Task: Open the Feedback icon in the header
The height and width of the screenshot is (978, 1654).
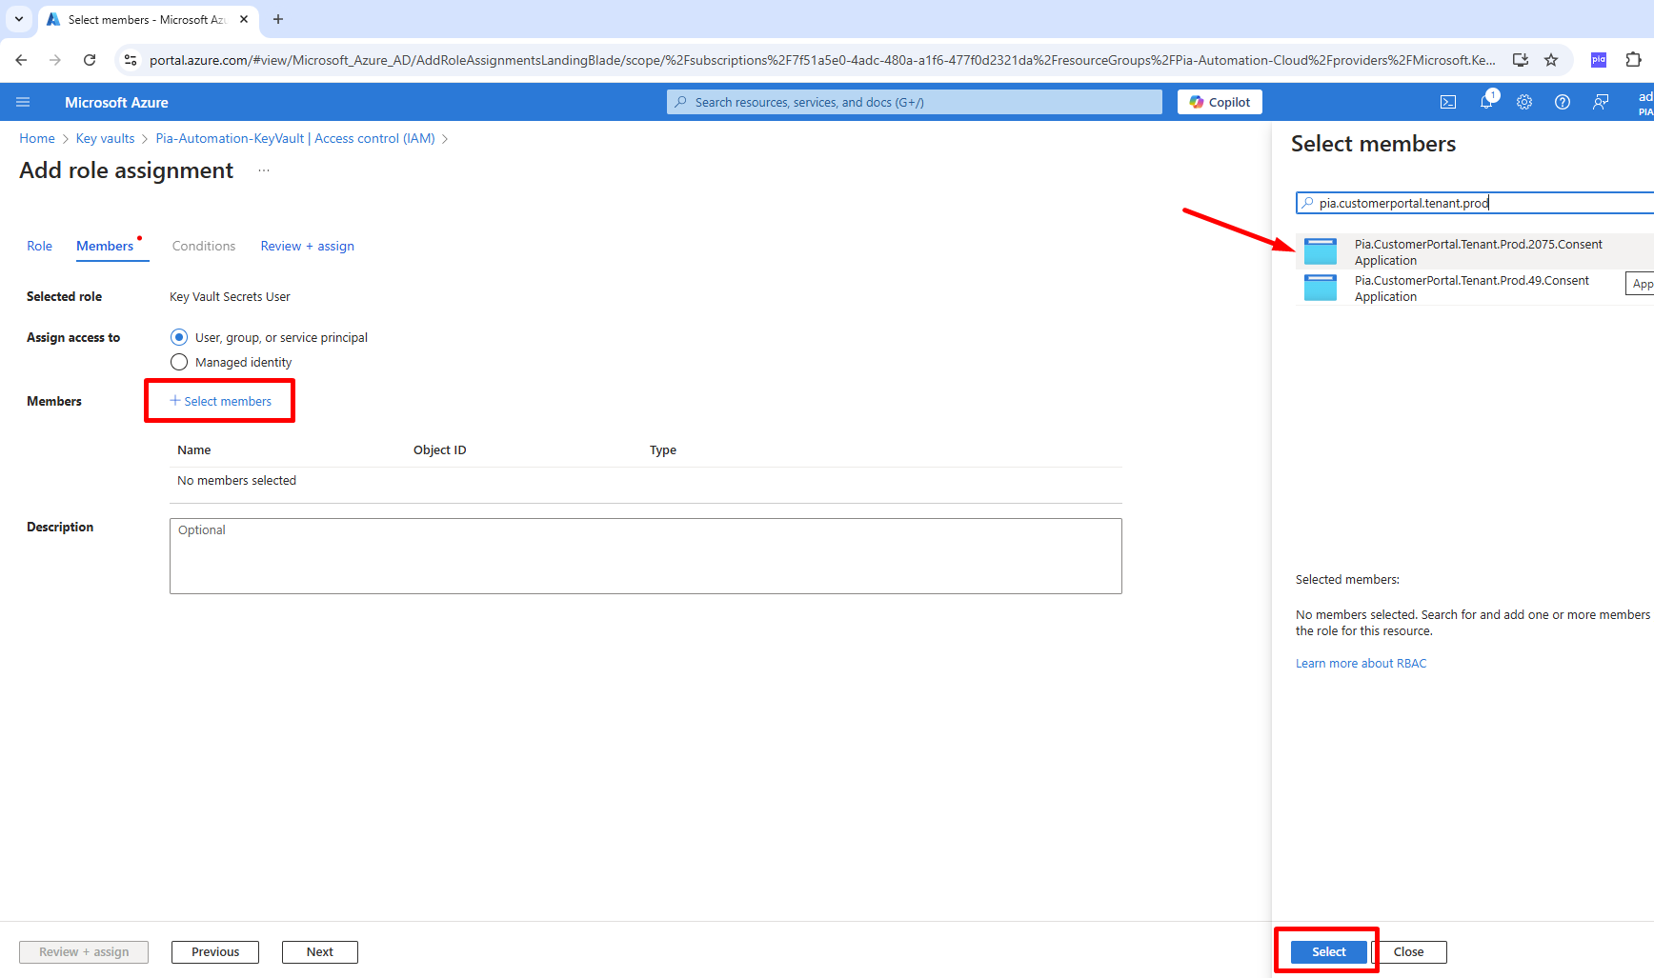Action: [x=1601, y=102]
